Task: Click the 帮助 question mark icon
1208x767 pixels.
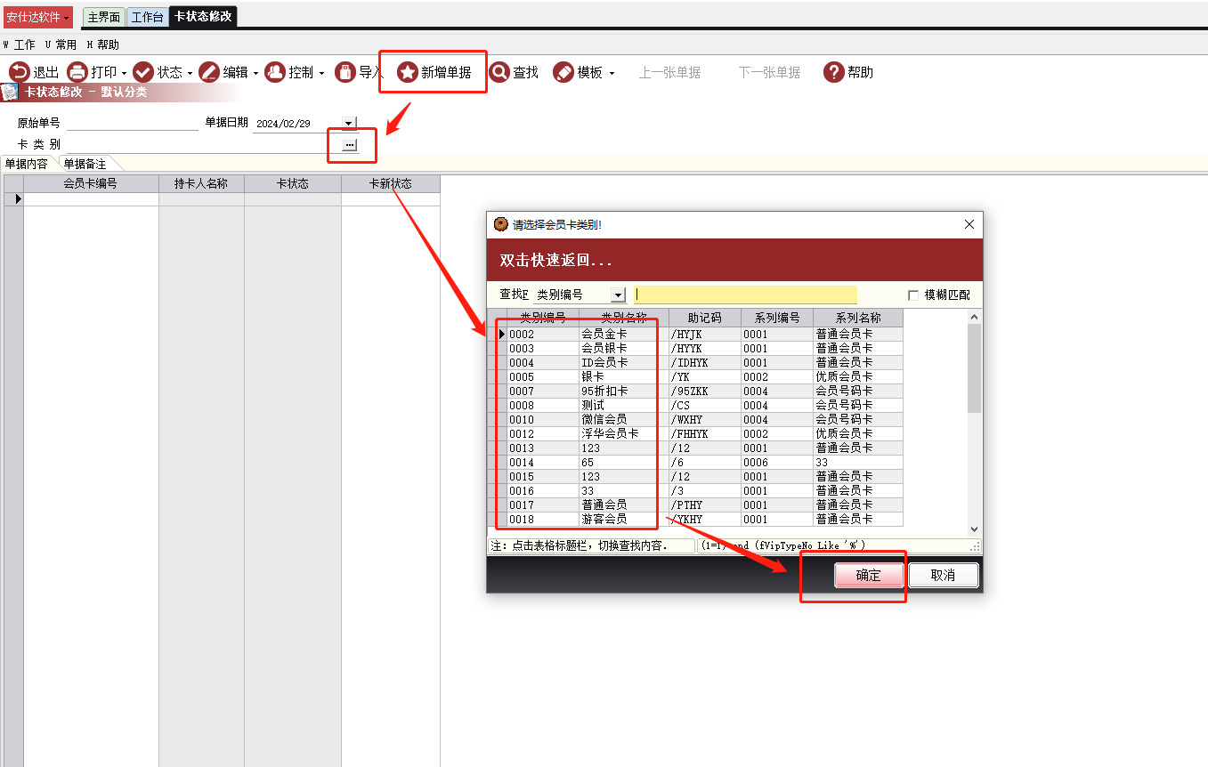Action: 833,72
